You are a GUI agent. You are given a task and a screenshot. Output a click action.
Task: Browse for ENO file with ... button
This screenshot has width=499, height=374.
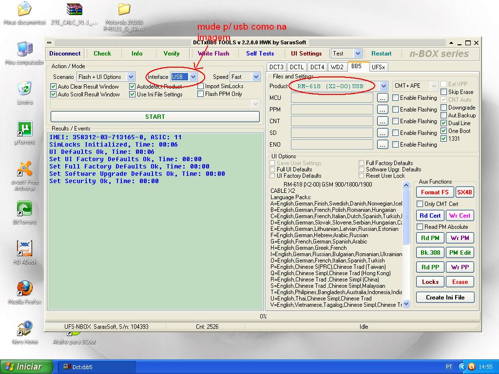pos(382,144)
